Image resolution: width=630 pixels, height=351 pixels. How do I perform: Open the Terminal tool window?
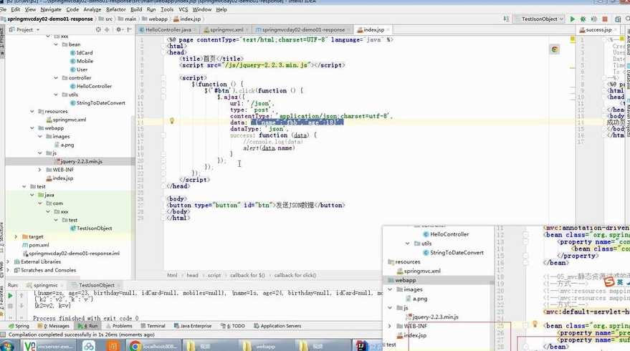[153, 326]
